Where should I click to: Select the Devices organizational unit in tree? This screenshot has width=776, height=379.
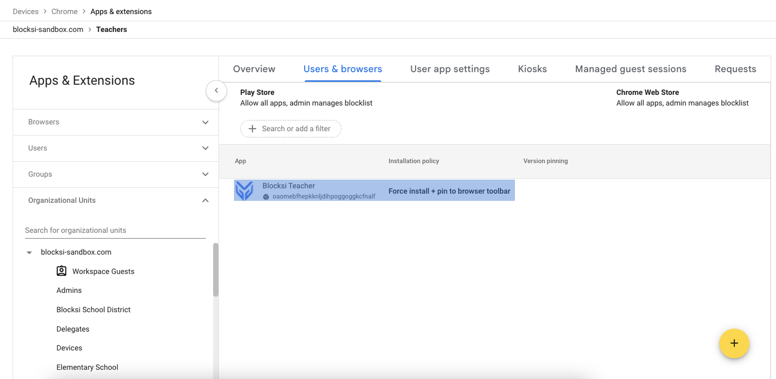coord(69,348)
